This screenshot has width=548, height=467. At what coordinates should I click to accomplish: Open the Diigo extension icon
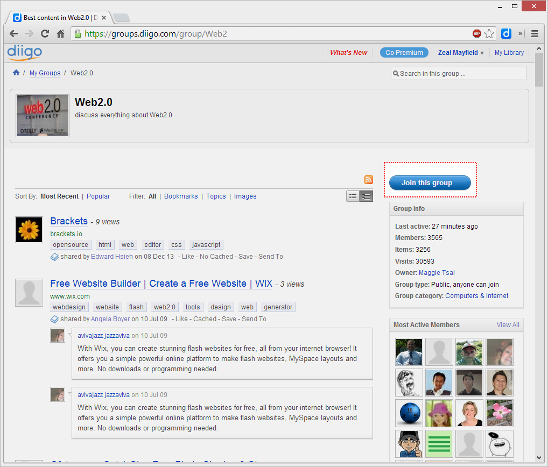(506, 33)
